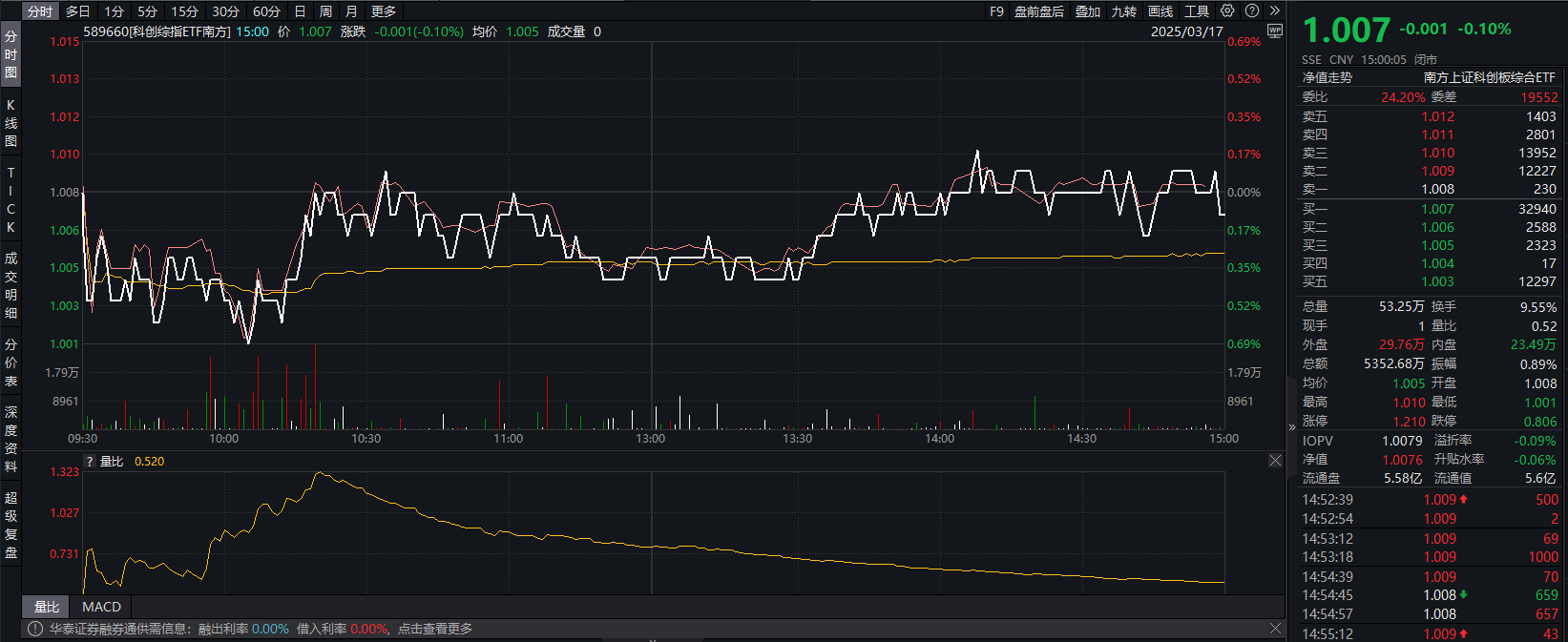
Task: Click the 卖三 volume 13952
Action: coord(1537,153)
